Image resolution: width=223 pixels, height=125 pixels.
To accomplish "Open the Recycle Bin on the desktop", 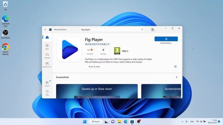I will click(x=6, y=6).
